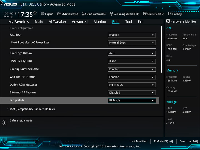Image resolution: width=200 pixels, height=150 pixels.
Task: Click the settings gear next to the clock
Action: (x=35, y=13)
